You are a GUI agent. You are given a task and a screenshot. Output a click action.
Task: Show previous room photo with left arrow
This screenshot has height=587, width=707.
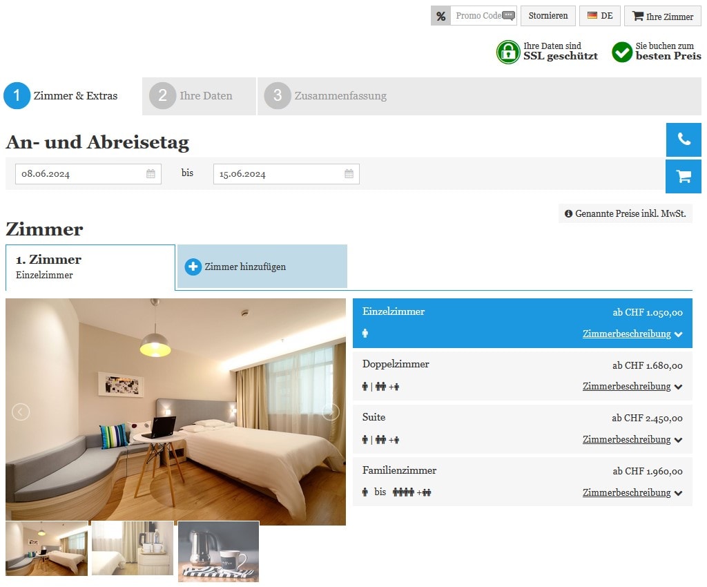click(21, 412)
